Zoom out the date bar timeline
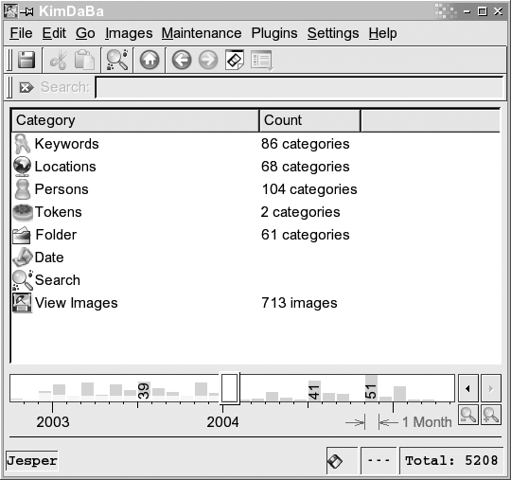Image resolution: width=511 pixels, height=480 pixels. click(x=468, y=415)
